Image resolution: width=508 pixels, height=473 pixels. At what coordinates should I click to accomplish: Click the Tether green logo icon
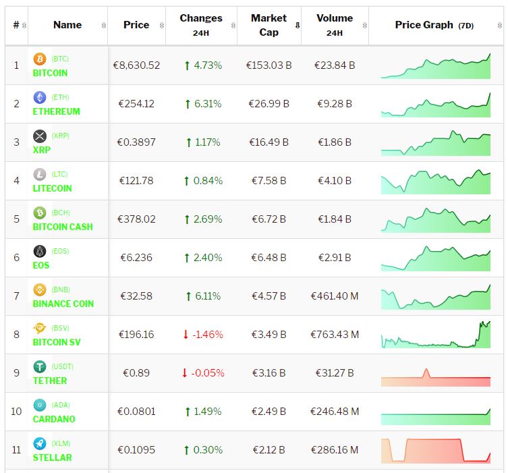(x=40, y=367)
